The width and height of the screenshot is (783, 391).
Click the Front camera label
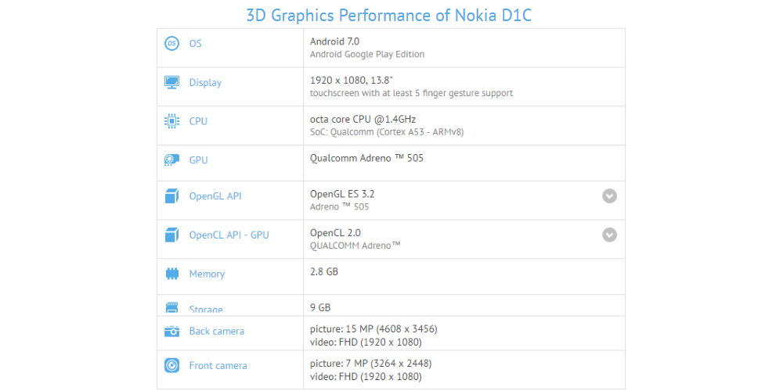point(218,365)
